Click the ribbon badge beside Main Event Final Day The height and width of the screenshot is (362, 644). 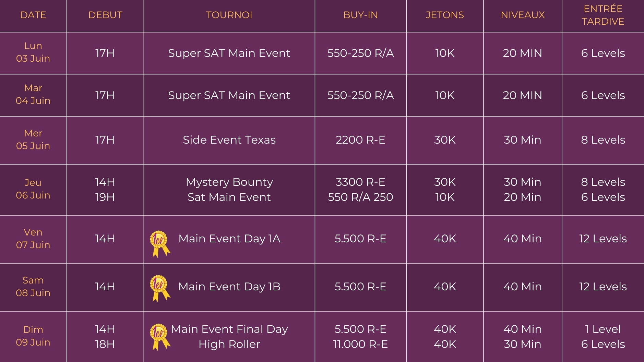point(160,337)
